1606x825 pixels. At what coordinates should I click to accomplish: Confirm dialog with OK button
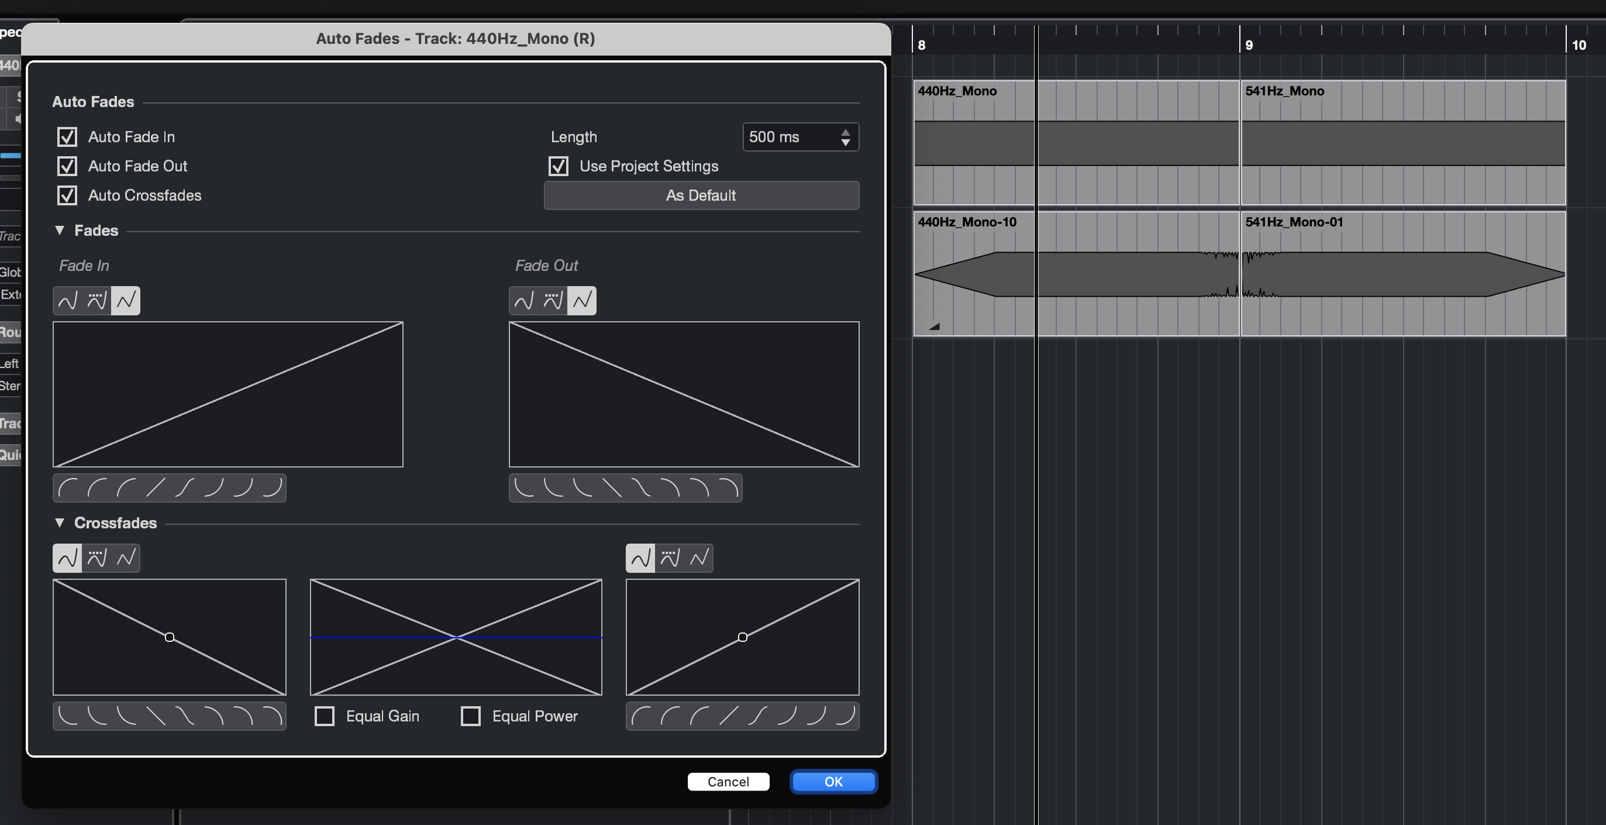tap(833, 781)
